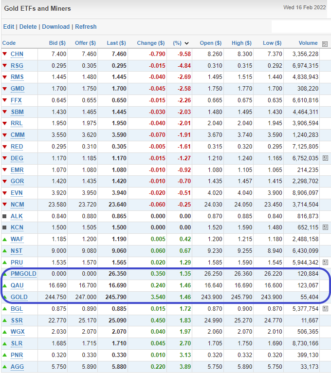
Task: Toggle sort arrow next to (%) header
Action: pos(186,43)
